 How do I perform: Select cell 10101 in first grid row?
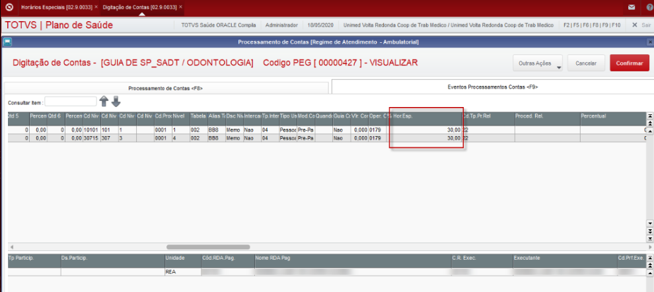click(91, 130)
